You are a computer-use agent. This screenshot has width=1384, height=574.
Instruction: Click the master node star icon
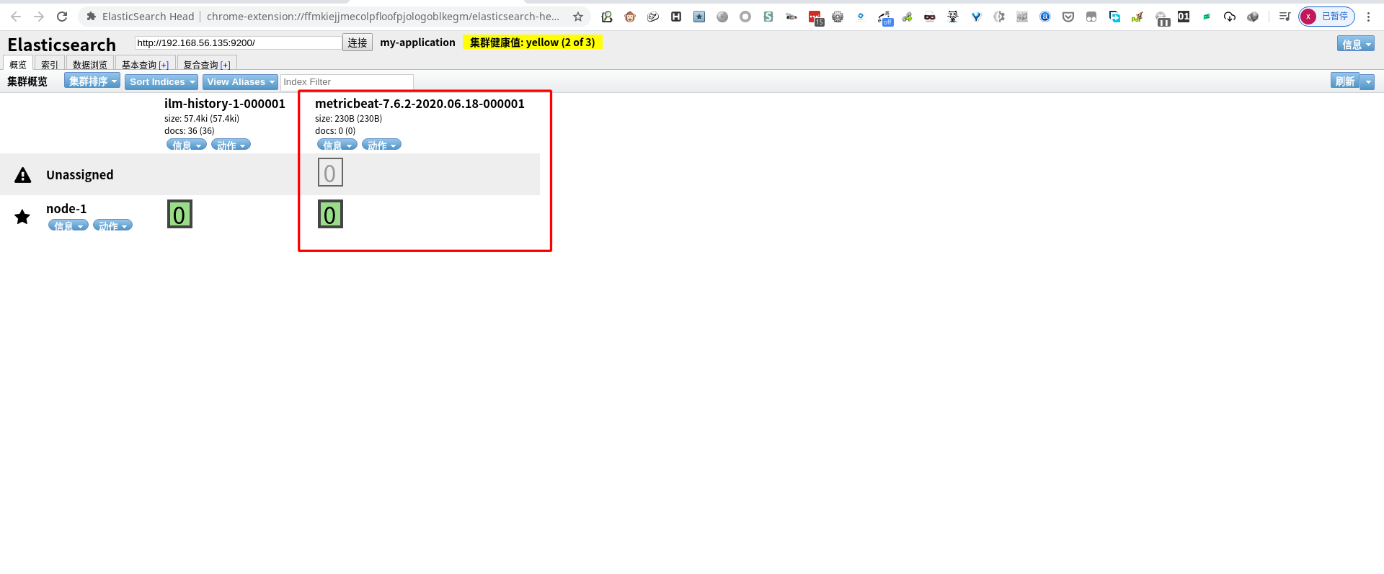tap(22, 217)
